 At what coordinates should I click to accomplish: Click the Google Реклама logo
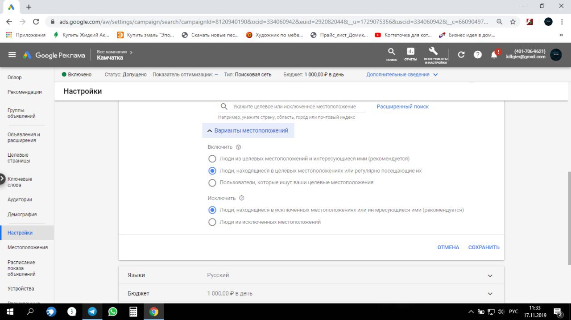pos(54,55)
